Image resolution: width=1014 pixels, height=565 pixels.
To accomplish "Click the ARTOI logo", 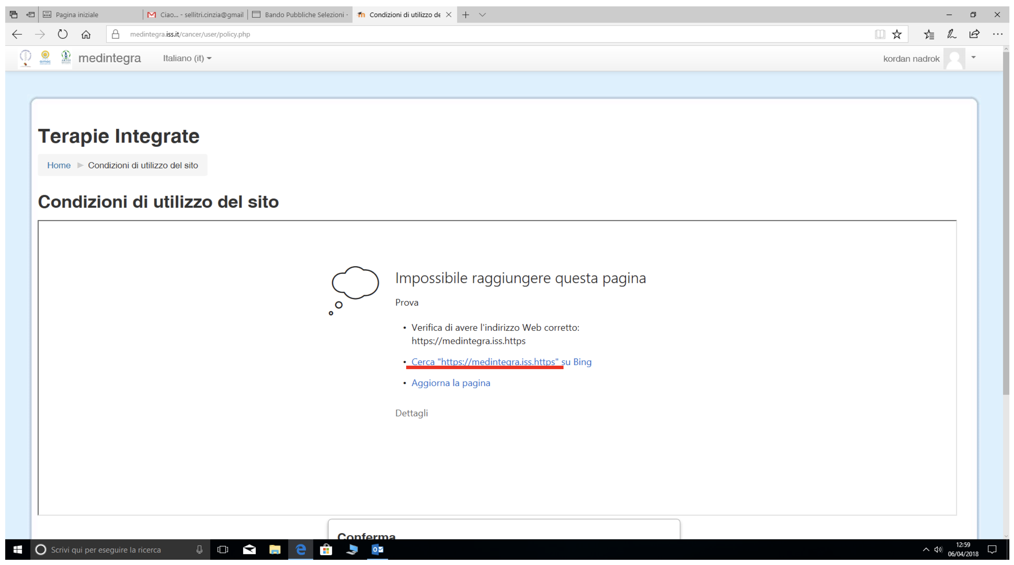I will tap(66, 57).
